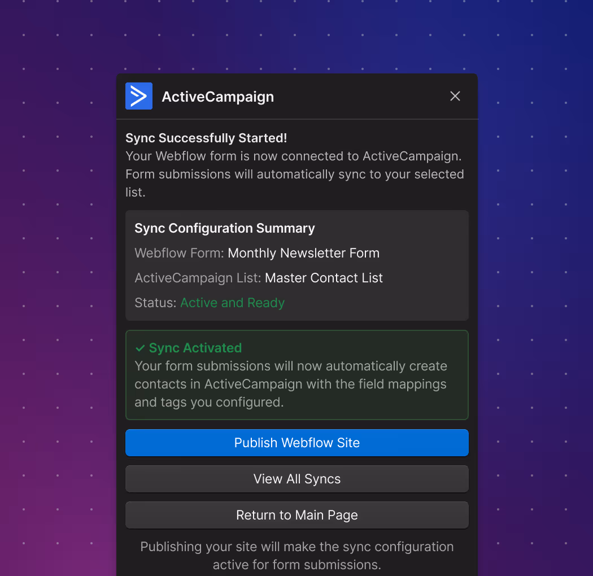Select the 'Active and Ready' status text

coord(232,303)
